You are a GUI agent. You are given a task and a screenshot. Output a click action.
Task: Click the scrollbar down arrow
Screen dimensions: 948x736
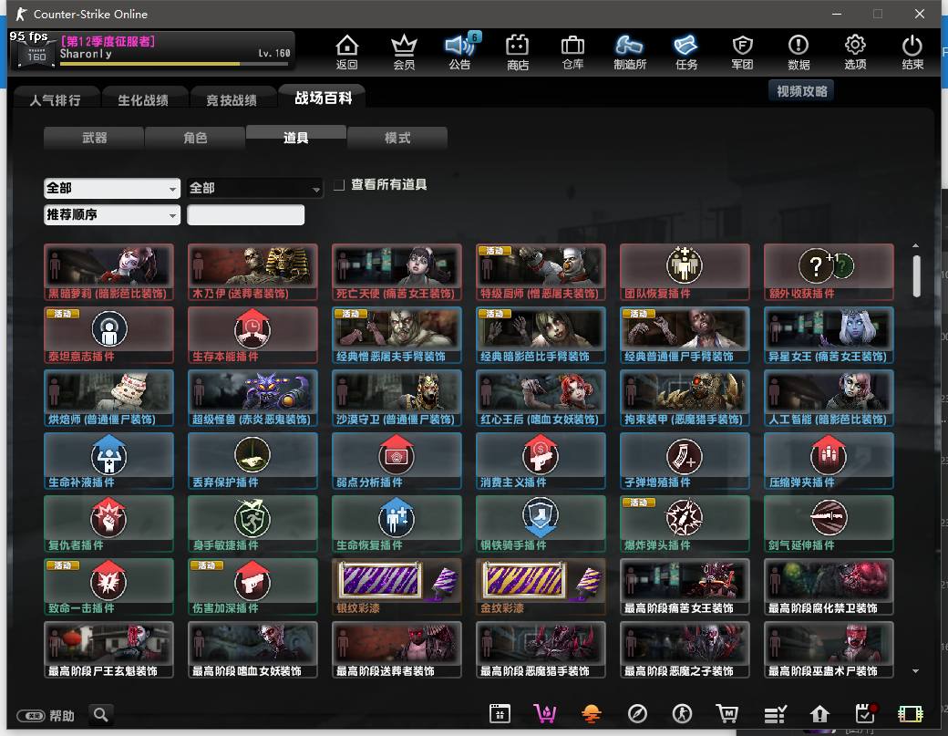(916, 670)
